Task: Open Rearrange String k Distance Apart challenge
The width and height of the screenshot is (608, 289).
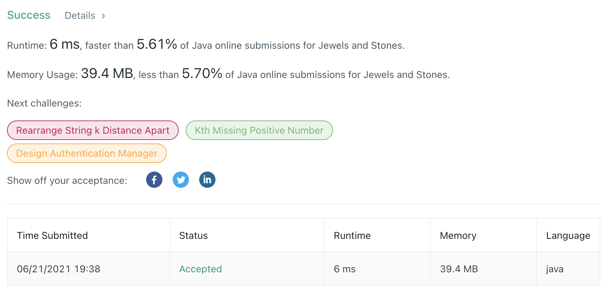Action: 93,130
